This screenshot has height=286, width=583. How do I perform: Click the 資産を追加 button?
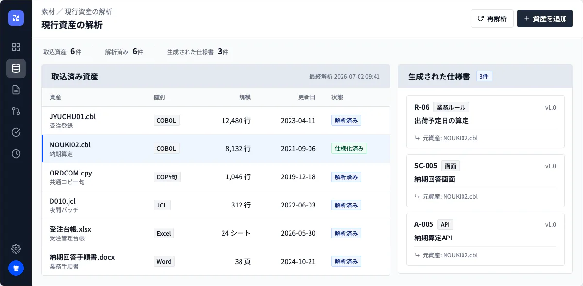pyautogui.click(x=545, y=18)
